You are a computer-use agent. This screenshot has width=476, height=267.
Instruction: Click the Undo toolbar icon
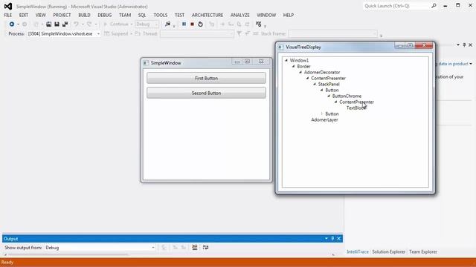coord(76,24)
